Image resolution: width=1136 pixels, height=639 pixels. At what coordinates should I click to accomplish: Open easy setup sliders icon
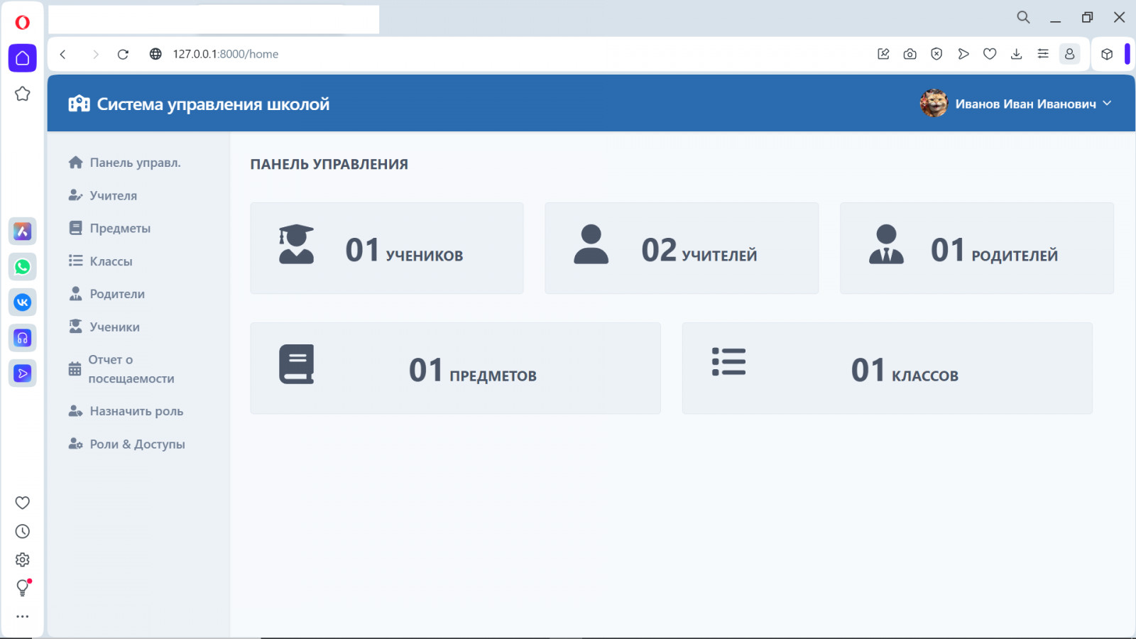click(x=1043, y=54)
